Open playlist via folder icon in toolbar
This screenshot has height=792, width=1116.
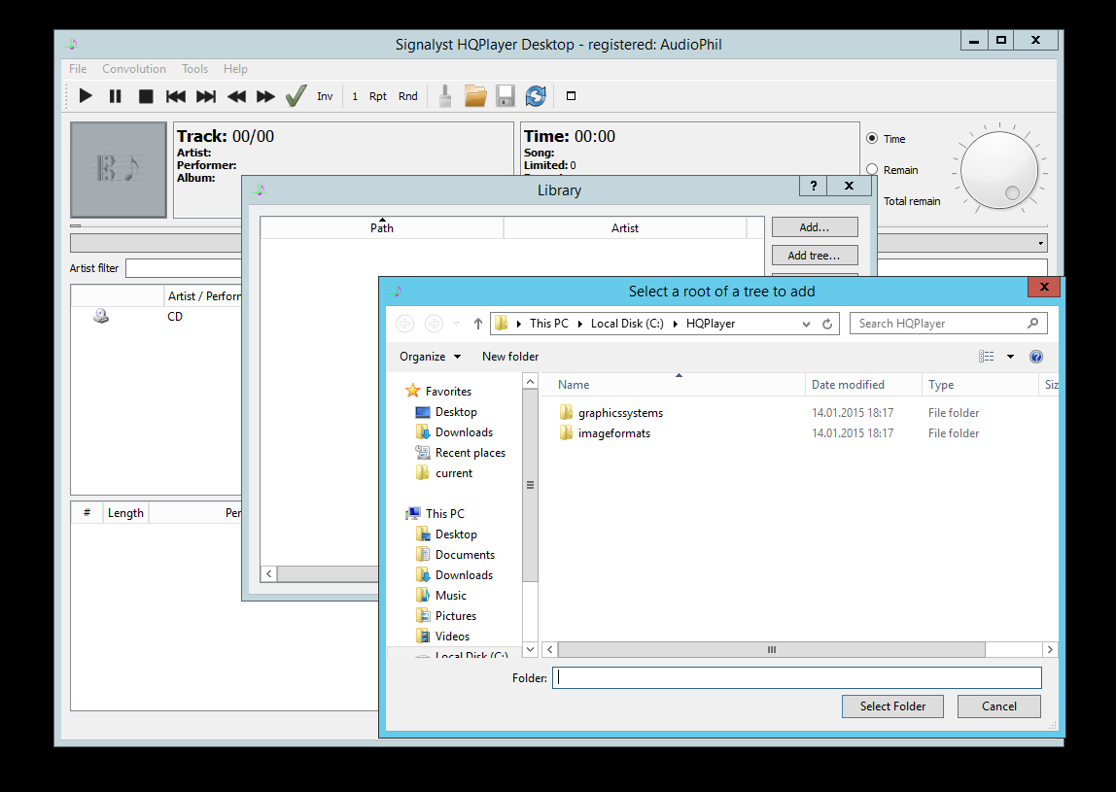tap(475, 96)
